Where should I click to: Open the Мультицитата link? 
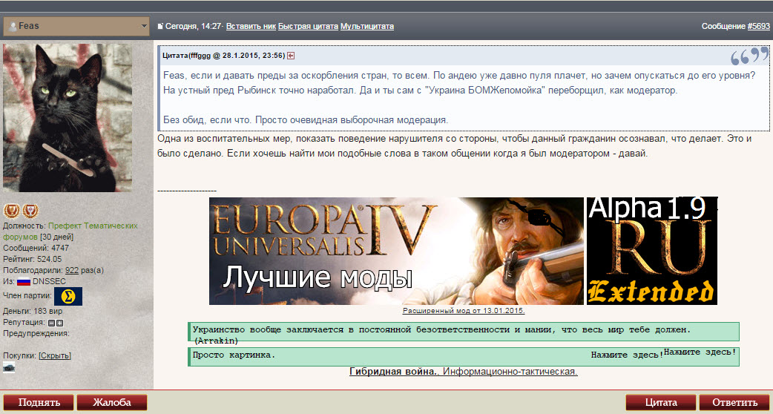coord(367,26)
